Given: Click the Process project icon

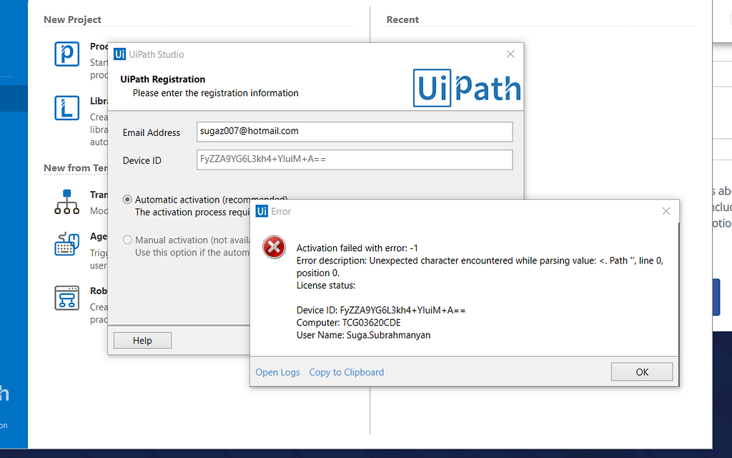Looking at the screenshot, I should [66, 54].
